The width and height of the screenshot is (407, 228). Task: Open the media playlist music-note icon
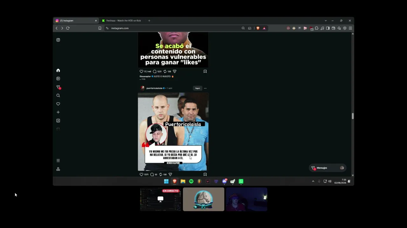point(322,28)
